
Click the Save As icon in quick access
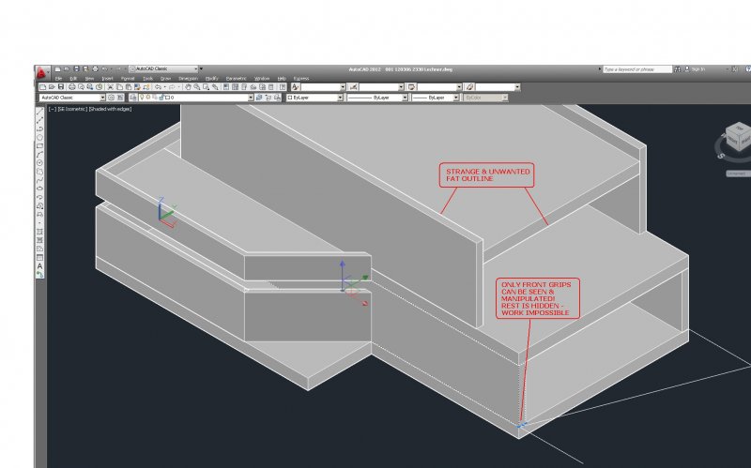pyautogui.click(x=85, y=68)
